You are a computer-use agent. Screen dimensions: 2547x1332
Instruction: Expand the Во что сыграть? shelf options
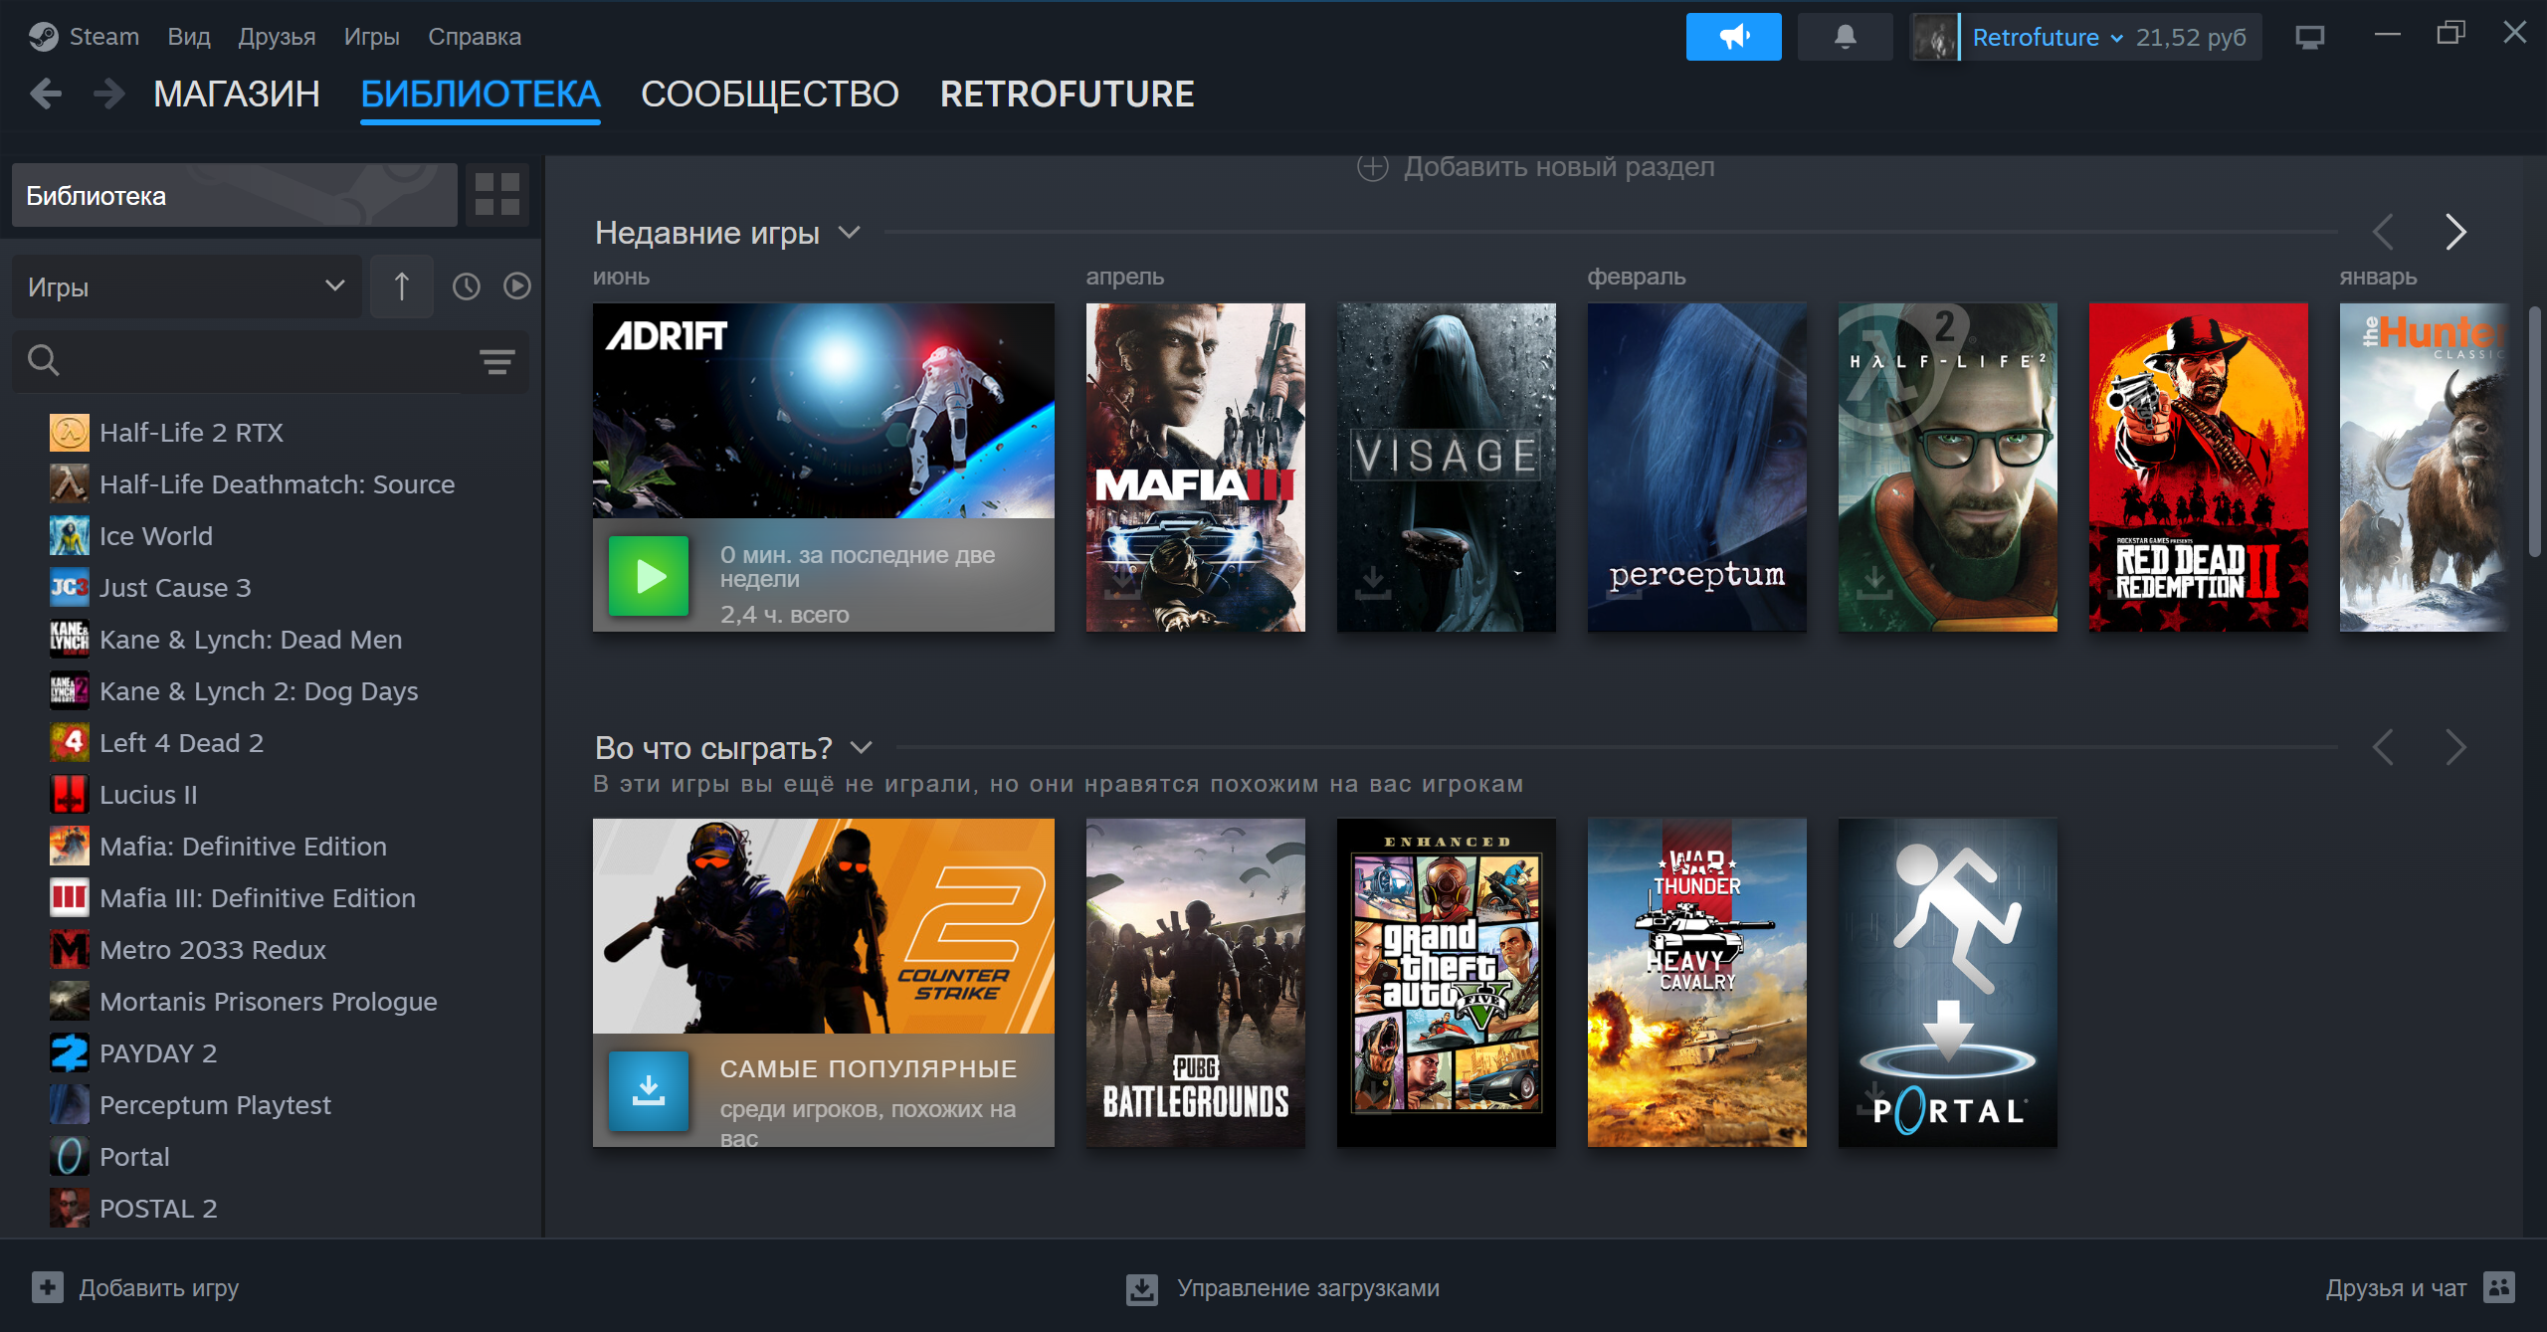tap(861, 748)
